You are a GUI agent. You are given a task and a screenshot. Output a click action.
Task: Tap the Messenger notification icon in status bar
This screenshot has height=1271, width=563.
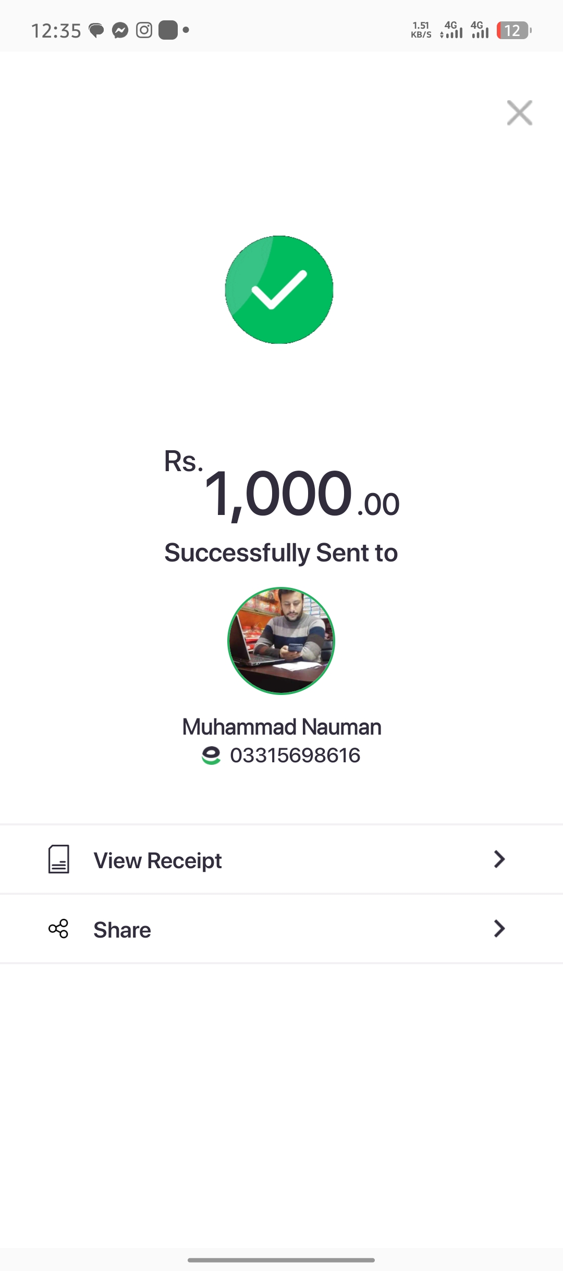click(x=120, y=31)
